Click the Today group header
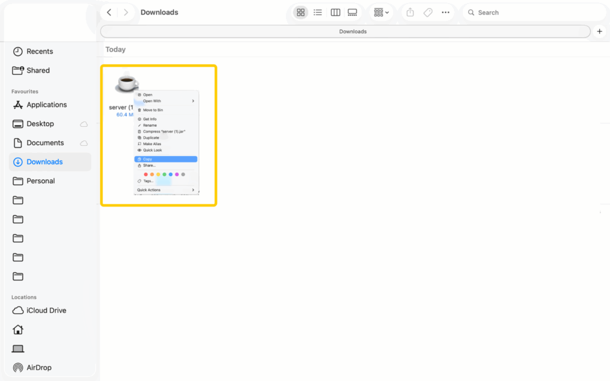The image size is (610, 381). tap(116, 49)
